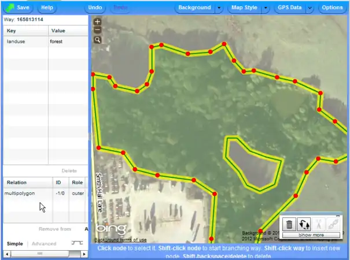Open the Options button

point(332,8)
